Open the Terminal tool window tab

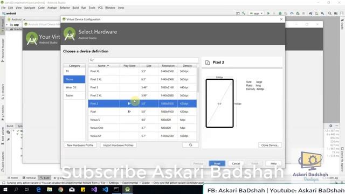[29, 178]
